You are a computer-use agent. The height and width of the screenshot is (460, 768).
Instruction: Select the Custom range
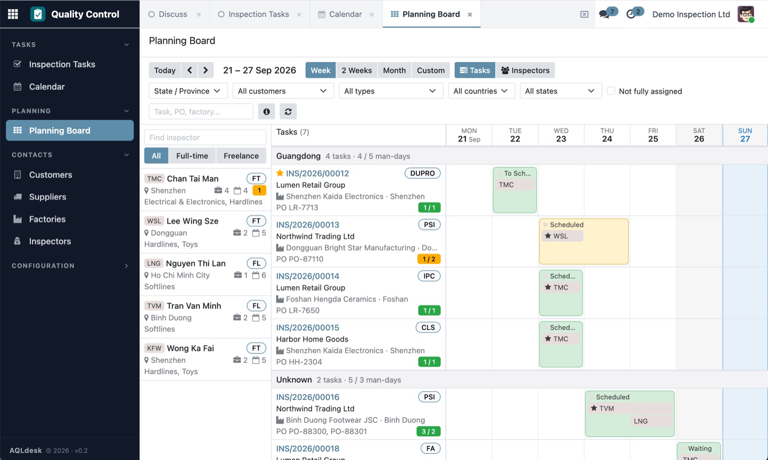[x=431, y=70]
